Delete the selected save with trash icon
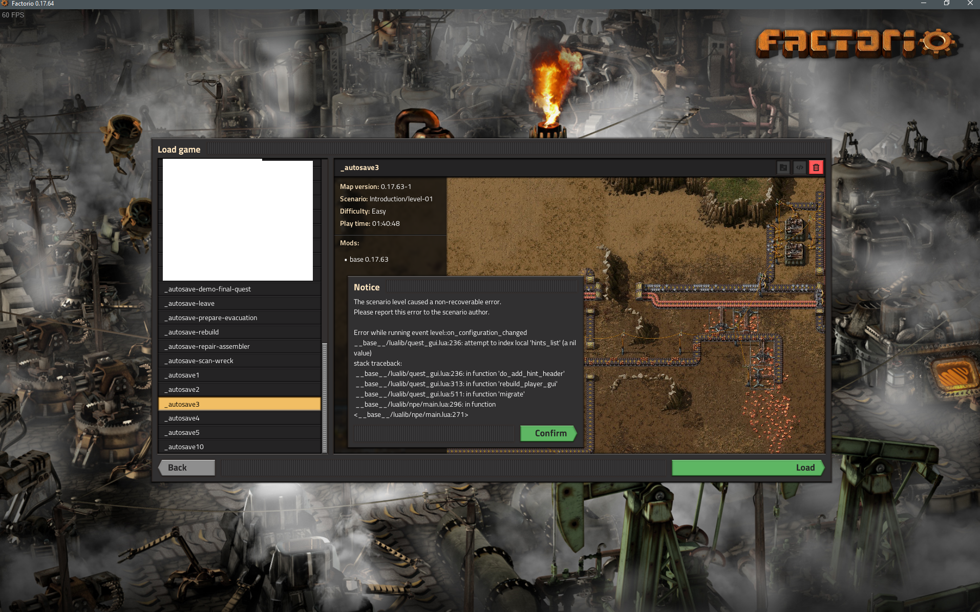980x612 pixels. coord(816,167)
